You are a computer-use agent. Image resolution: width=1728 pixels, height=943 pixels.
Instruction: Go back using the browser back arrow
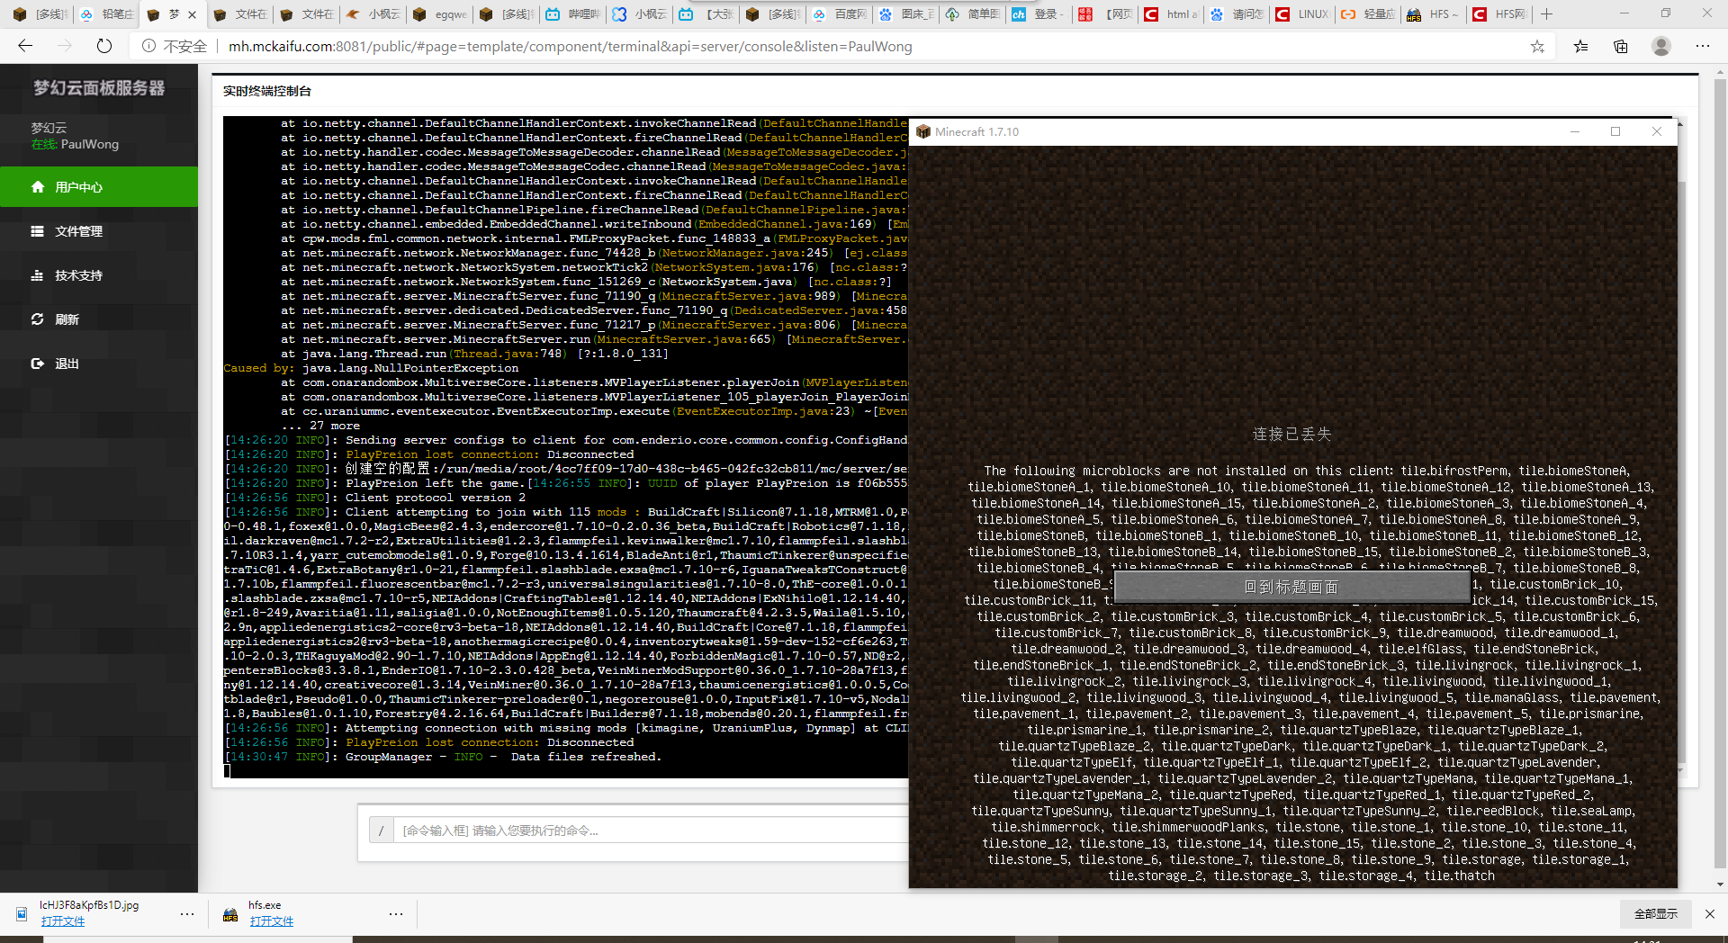[x=25, y=46]
